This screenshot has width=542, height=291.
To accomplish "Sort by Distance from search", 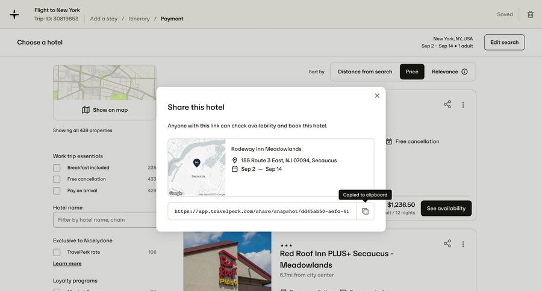I will (x=365, y=72).
